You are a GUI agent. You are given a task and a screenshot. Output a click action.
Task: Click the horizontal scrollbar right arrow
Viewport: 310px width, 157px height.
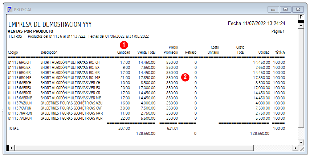pyautogui.click(x=295, y=148)
